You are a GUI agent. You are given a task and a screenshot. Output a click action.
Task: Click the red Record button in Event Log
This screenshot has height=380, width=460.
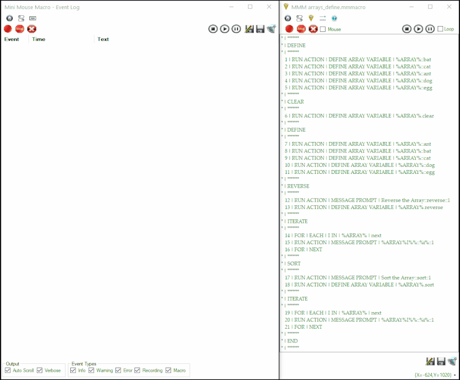(8, 29)
